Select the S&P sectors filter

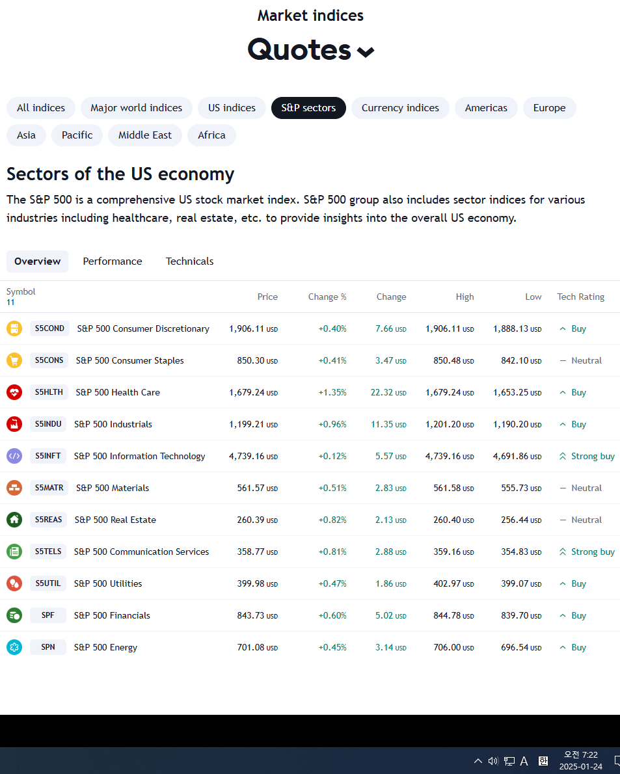[308, 107]
